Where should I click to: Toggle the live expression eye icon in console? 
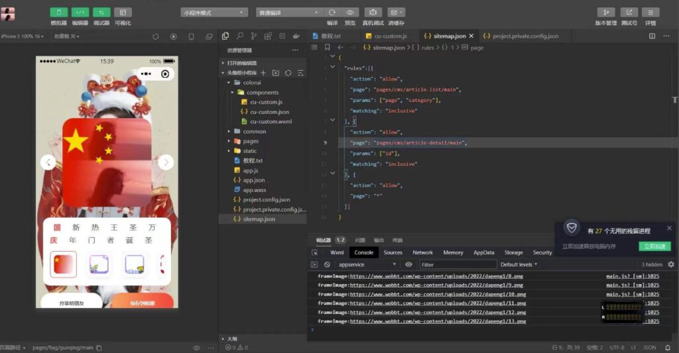pyautogui.click(x=408, y=264)
